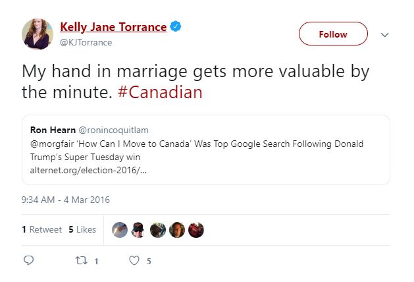The height and width of the screenshot is (282, 414).
Task: Follow Kelly Jane Torrance
Action: [x=333, y=34]
